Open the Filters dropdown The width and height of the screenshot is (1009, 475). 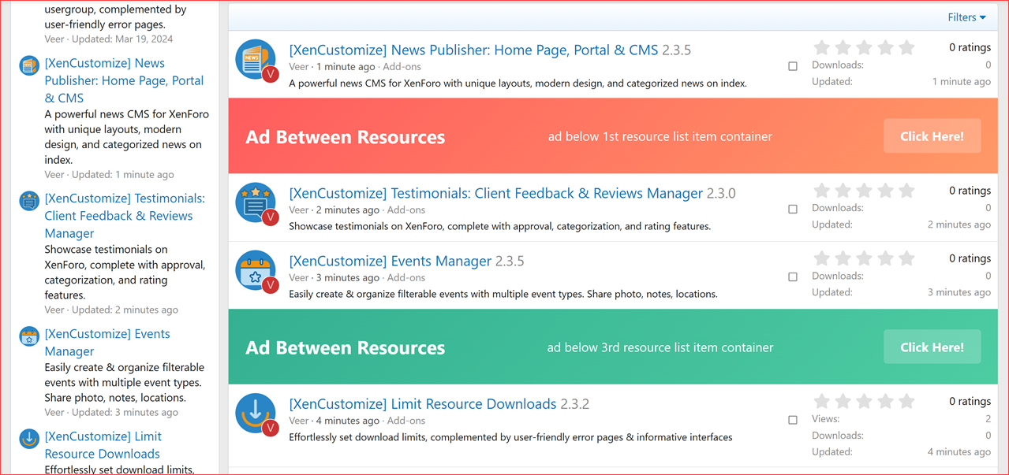(x=966, y=17)
